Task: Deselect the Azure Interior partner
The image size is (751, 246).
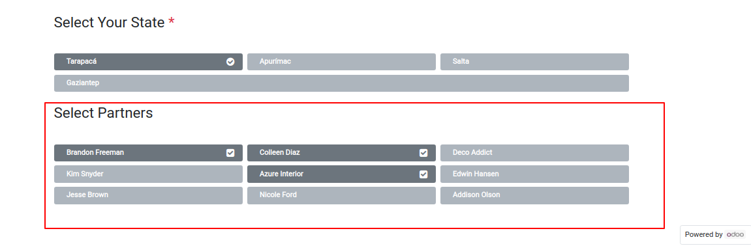Action: point(341,174)
